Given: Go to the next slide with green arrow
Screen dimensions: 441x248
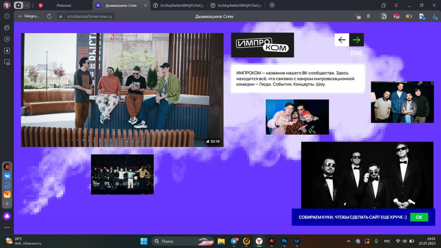Looking at the screenshot, I should [x=356, y=40].
